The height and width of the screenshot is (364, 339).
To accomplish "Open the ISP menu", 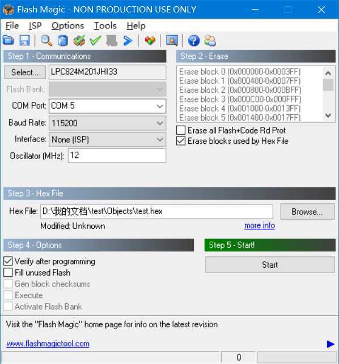I will (35, 25).
